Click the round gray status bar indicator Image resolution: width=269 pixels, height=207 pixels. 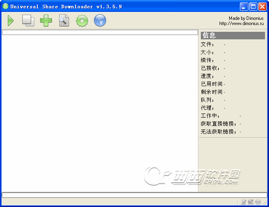pos(258,202)
